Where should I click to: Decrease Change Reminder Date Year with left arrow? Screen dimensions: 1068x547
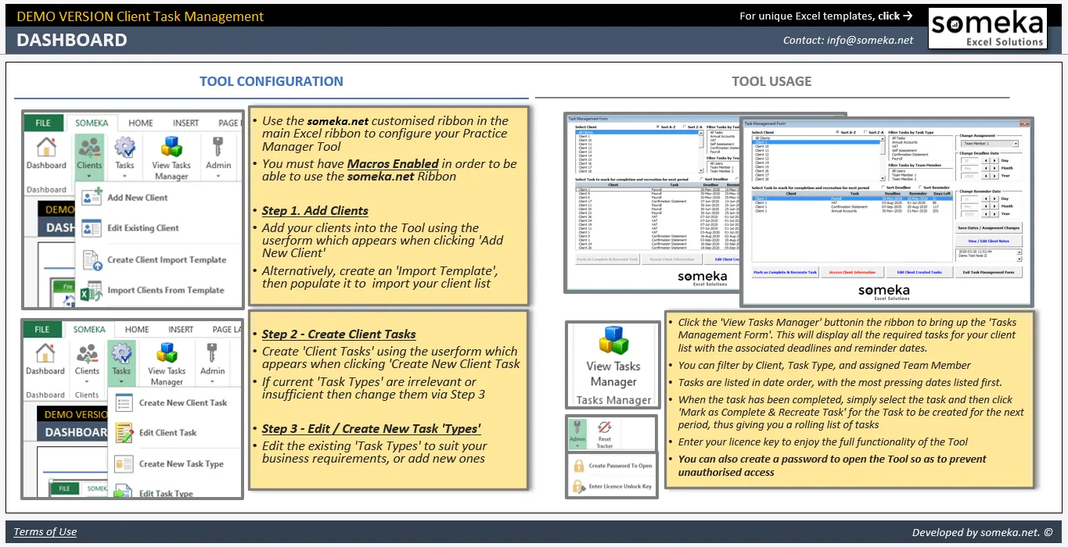pos(986,213)
